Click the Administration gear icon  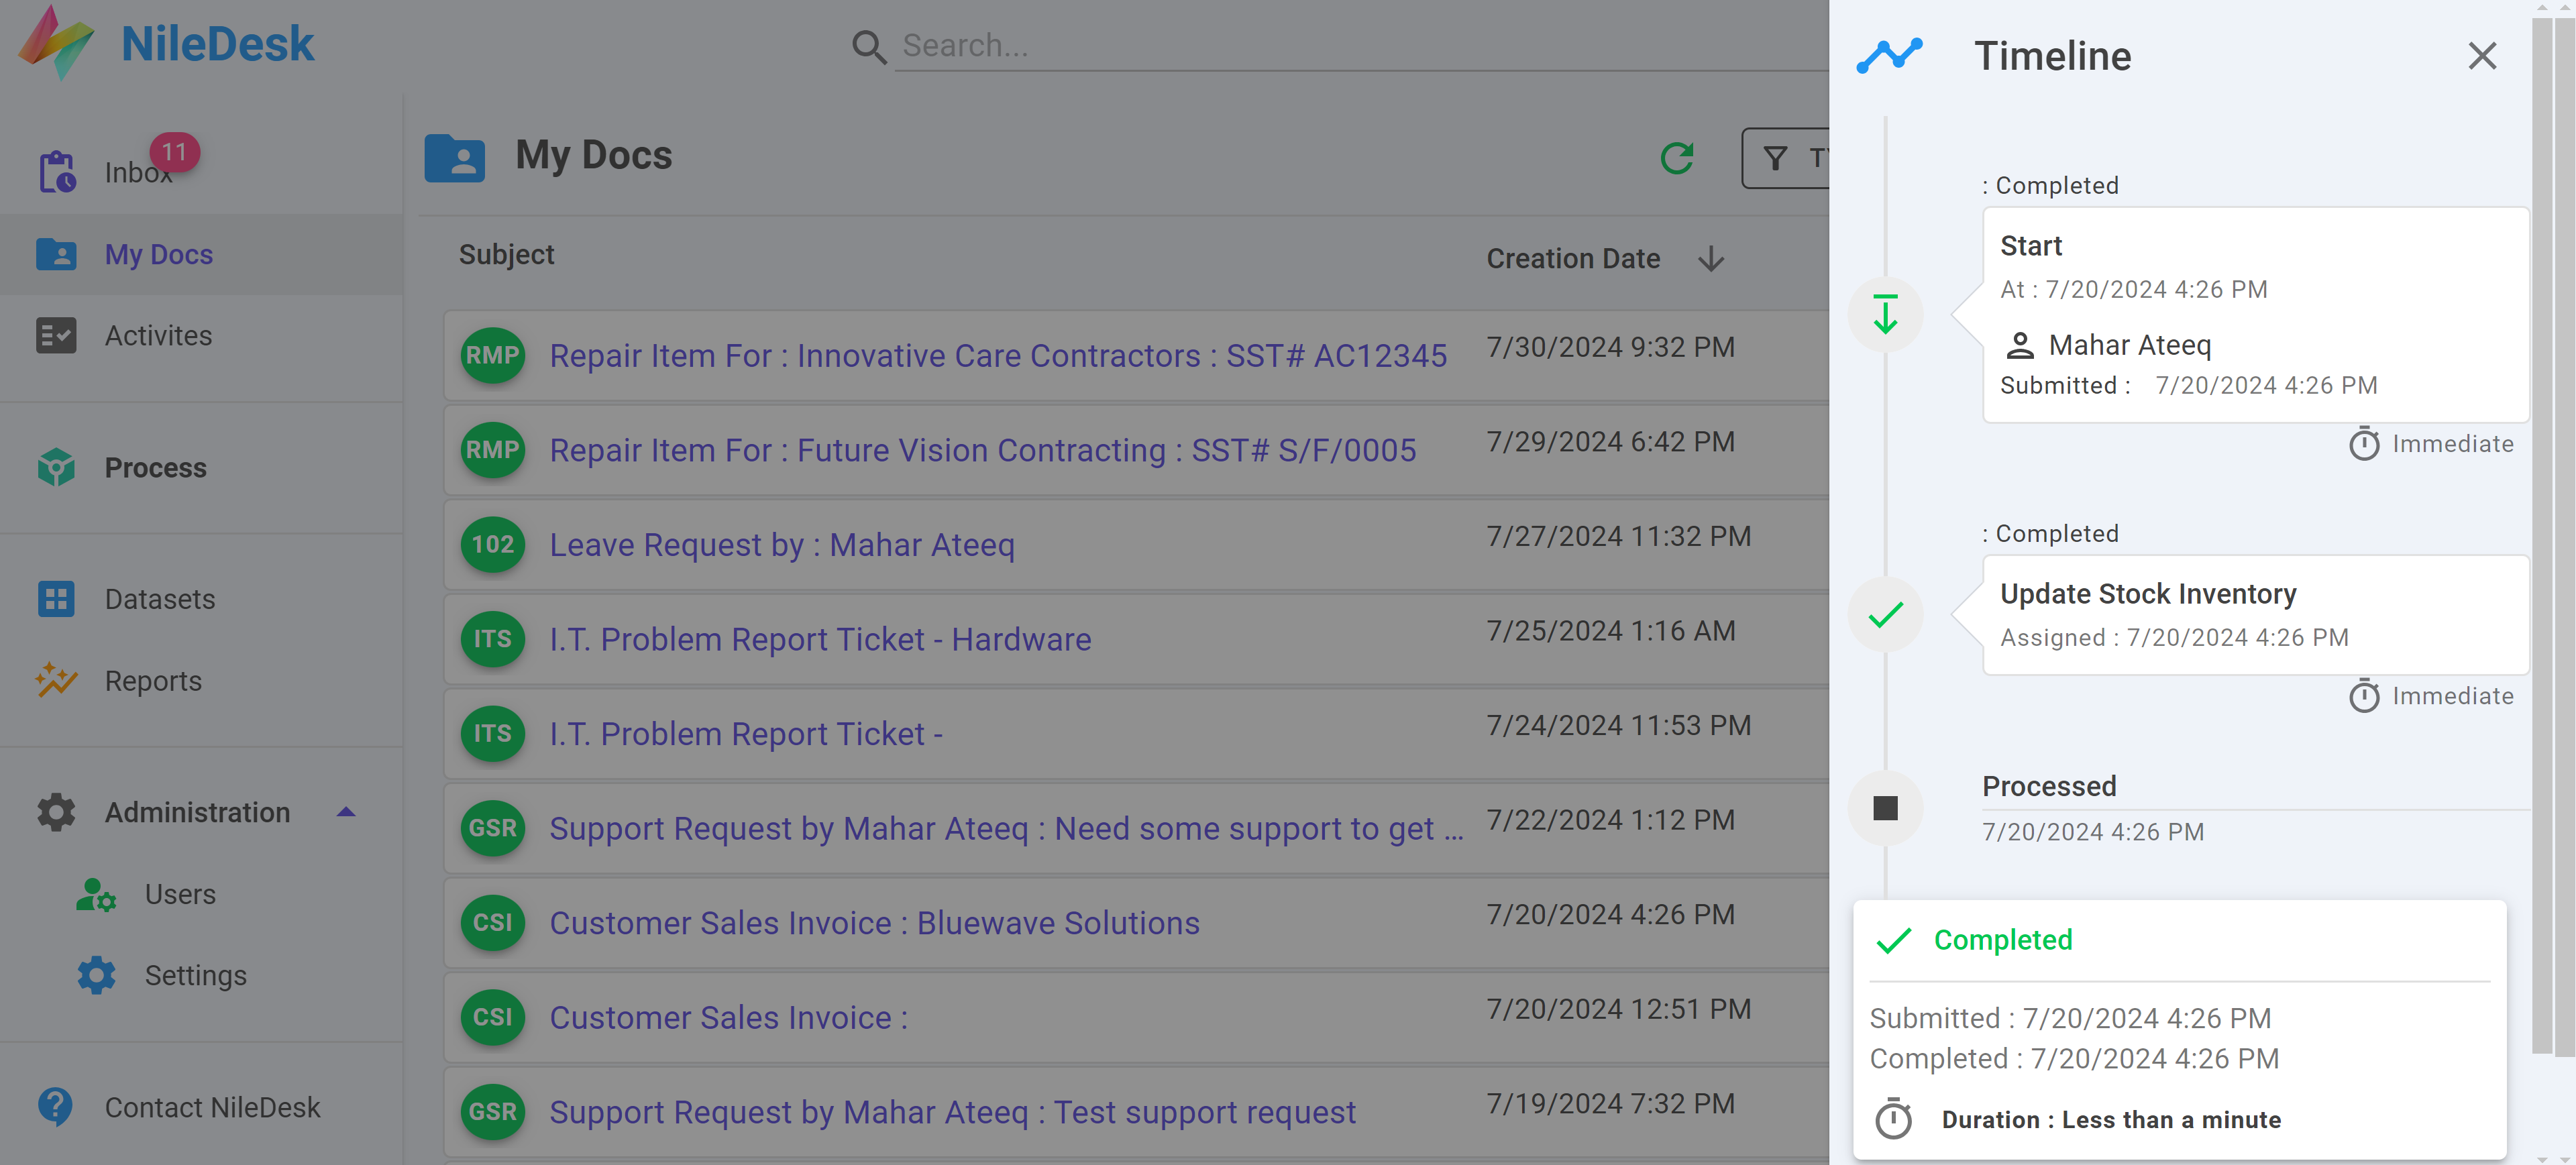[x=56, y=812]
